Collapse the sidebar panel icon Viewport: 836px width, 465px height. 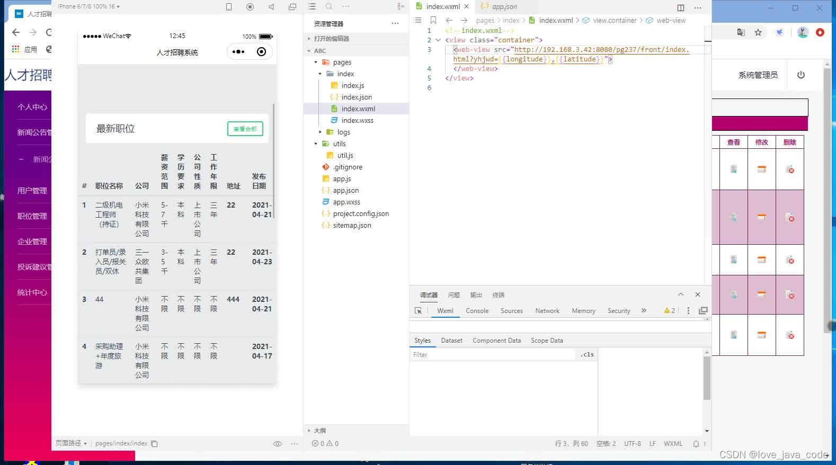(401, 6)
